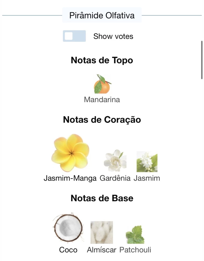
Task: Click the Jasmim flower picture
Action: [x=147, y=162]
